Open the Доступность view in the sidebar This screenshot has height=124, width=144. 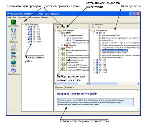[14, 22]
